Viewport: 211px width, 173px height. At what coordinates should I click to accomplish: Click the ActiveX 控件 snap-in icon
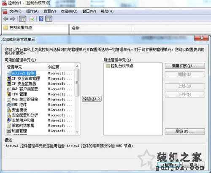click(9, 73)
